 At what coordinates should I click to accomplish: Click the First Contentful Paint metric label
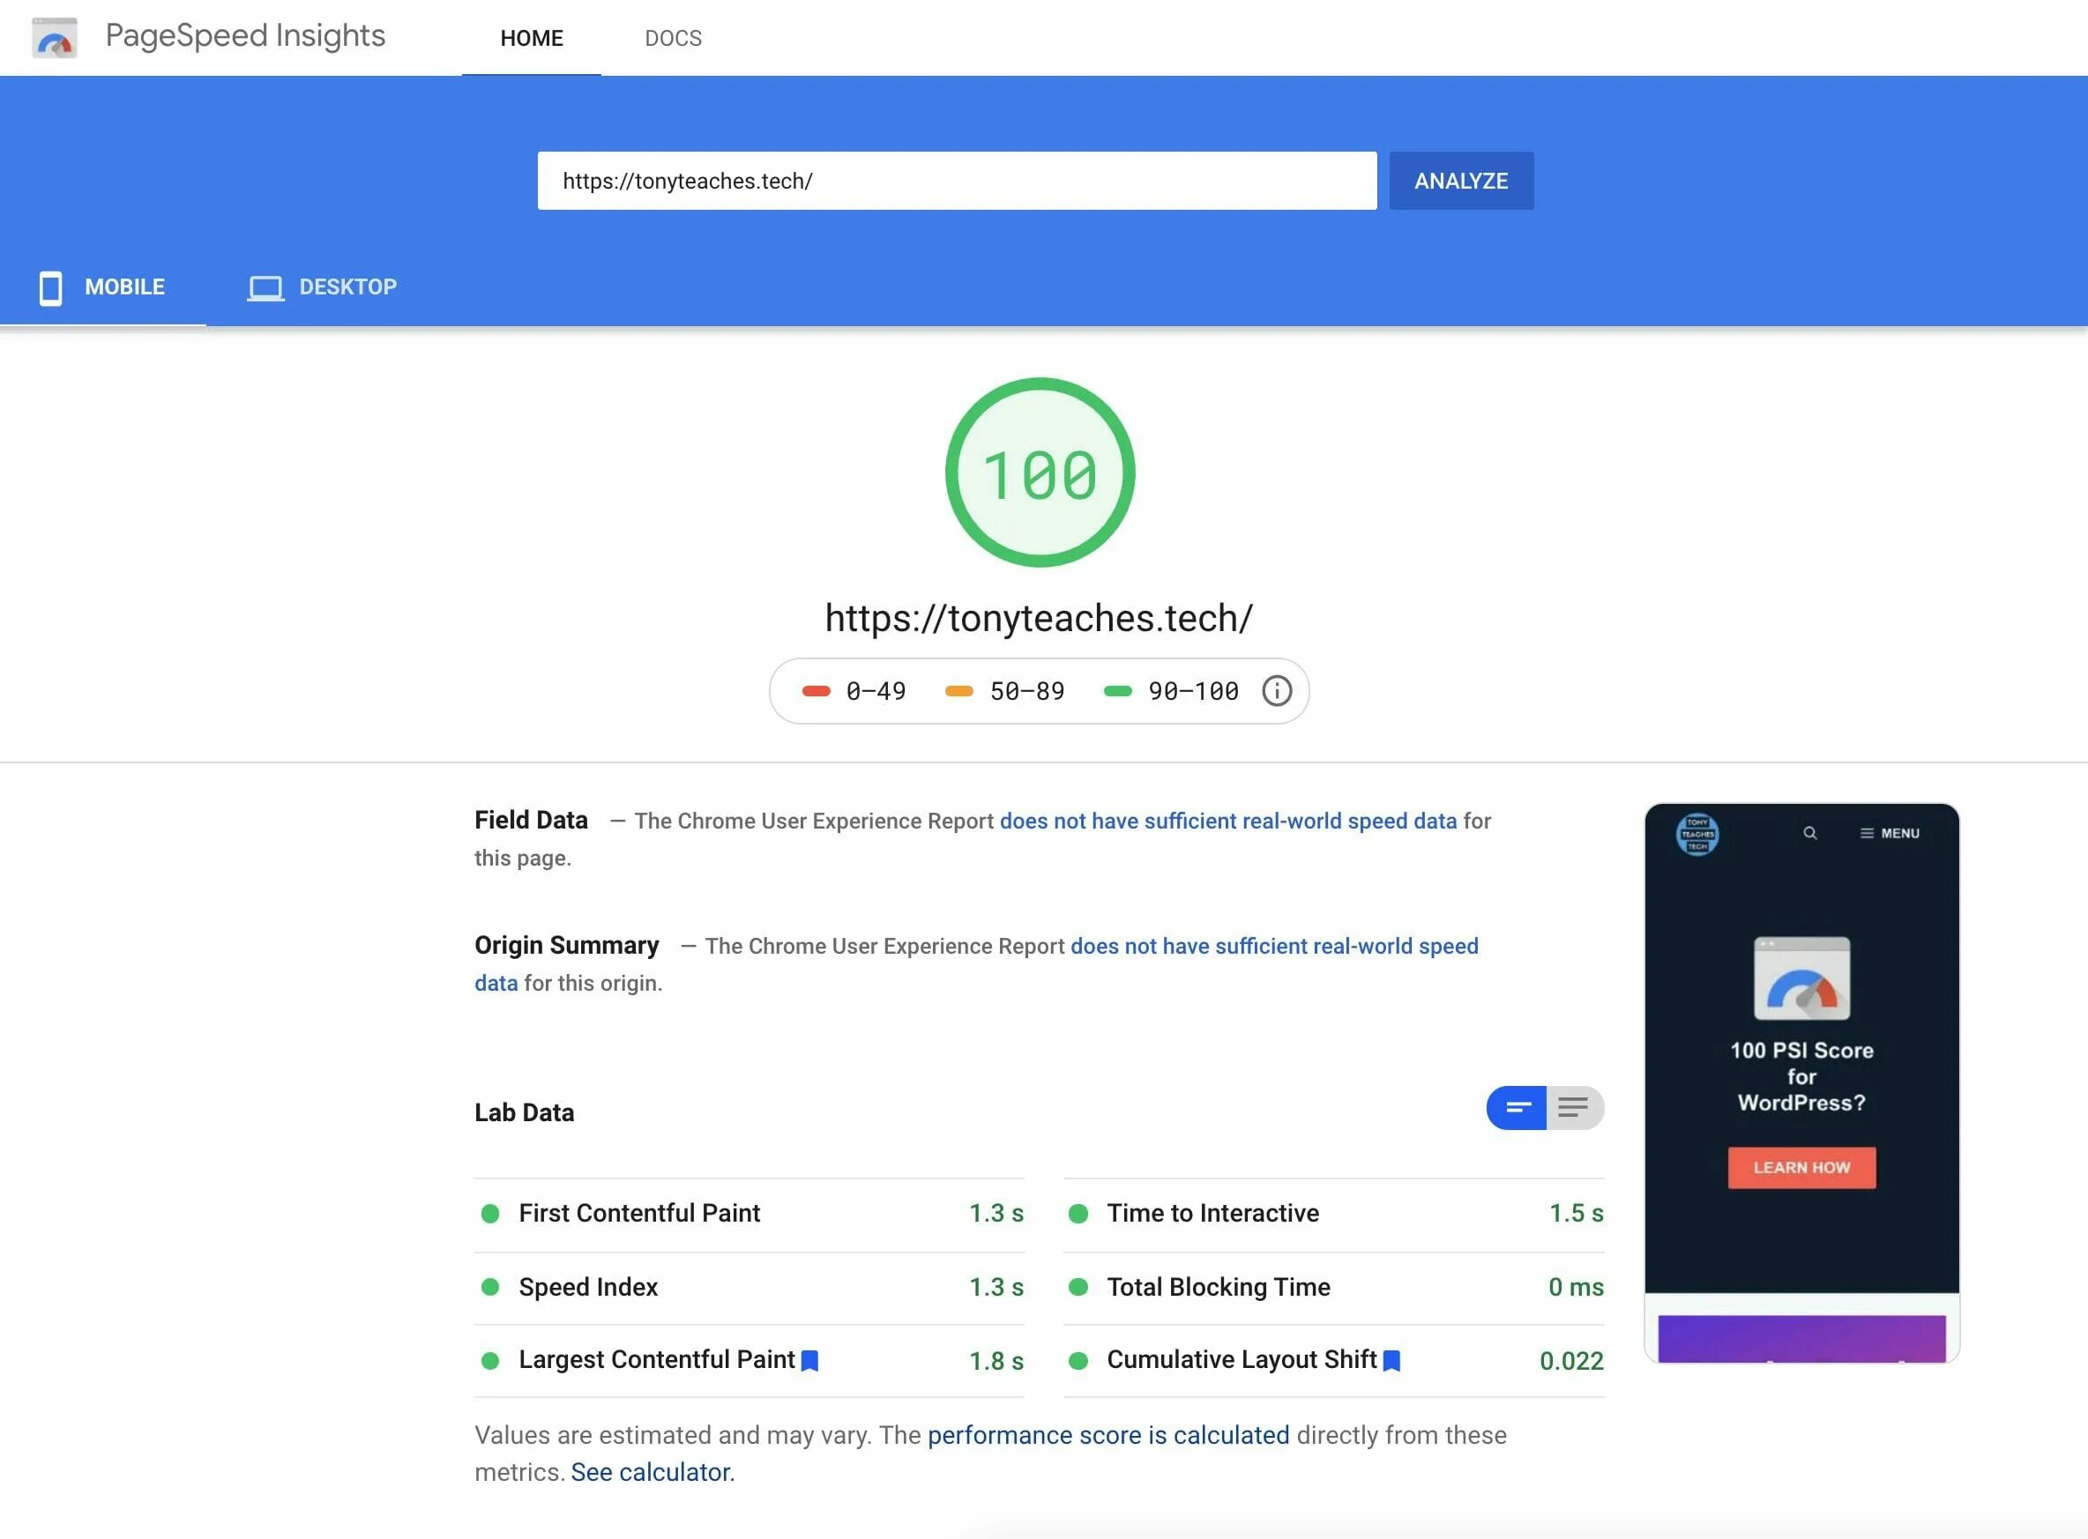click(x=639, y=1213)
